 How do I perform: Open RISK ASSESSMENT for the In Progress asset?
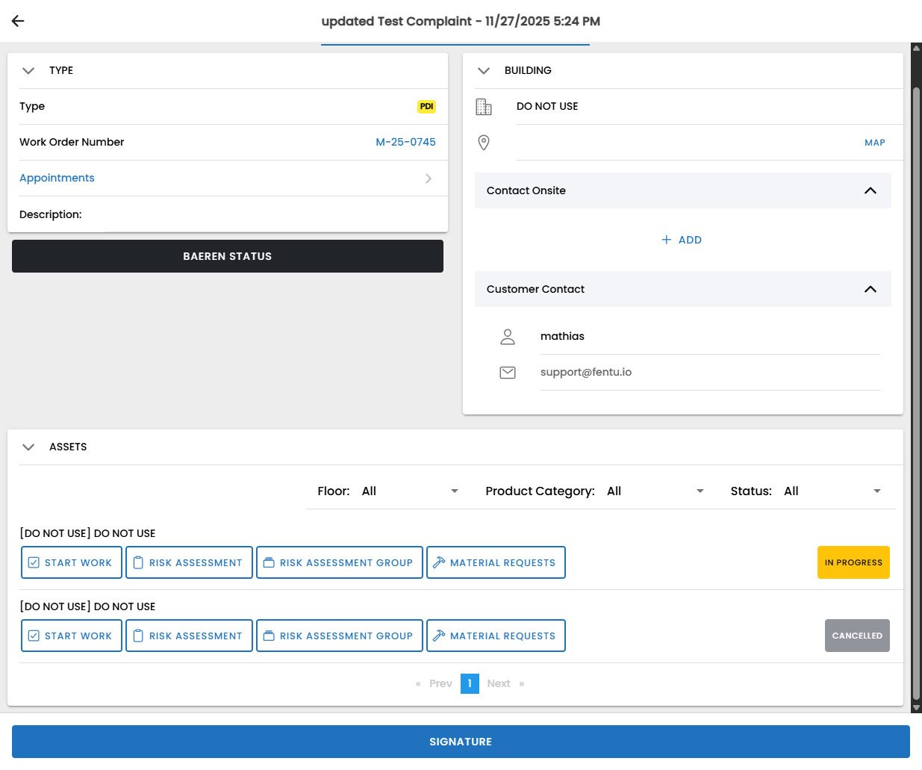[x=189, y=562]
